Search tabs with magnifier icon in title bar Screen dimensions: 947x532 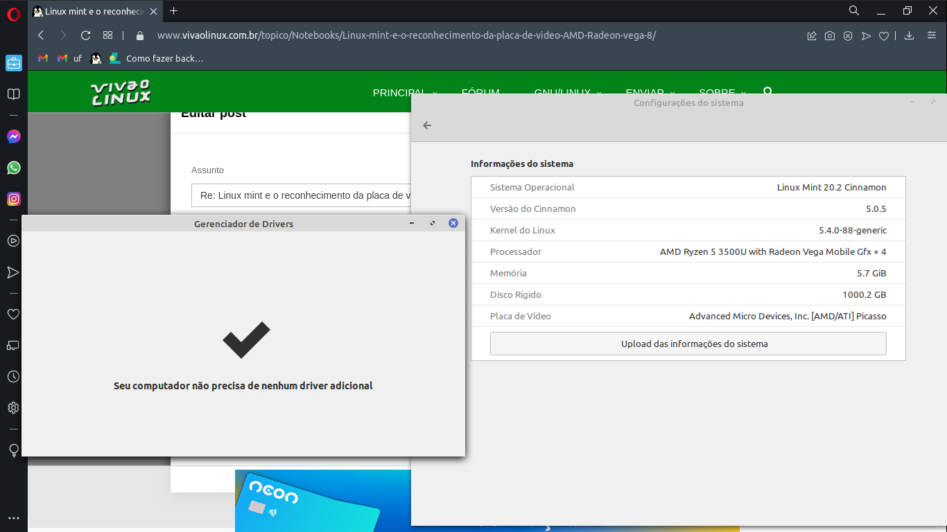(854, 10)
